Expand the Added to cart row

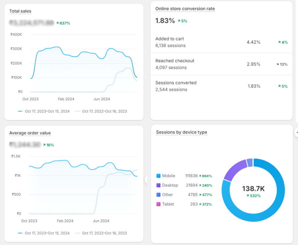point(221,42)
